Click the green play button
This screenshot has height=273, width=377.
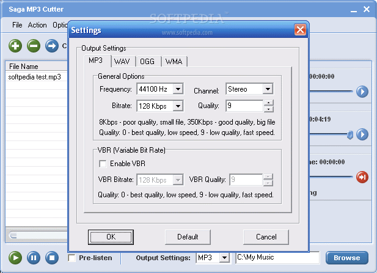15,258
